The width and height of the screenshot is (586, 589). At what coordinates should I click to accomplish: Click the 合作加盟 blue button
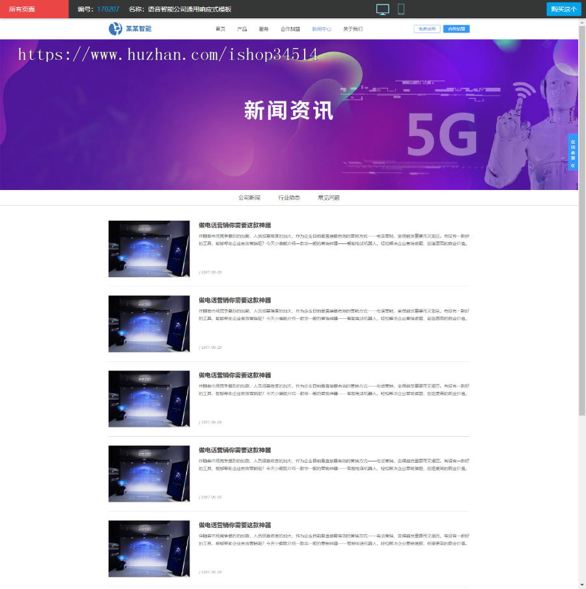tap(458, 29)
